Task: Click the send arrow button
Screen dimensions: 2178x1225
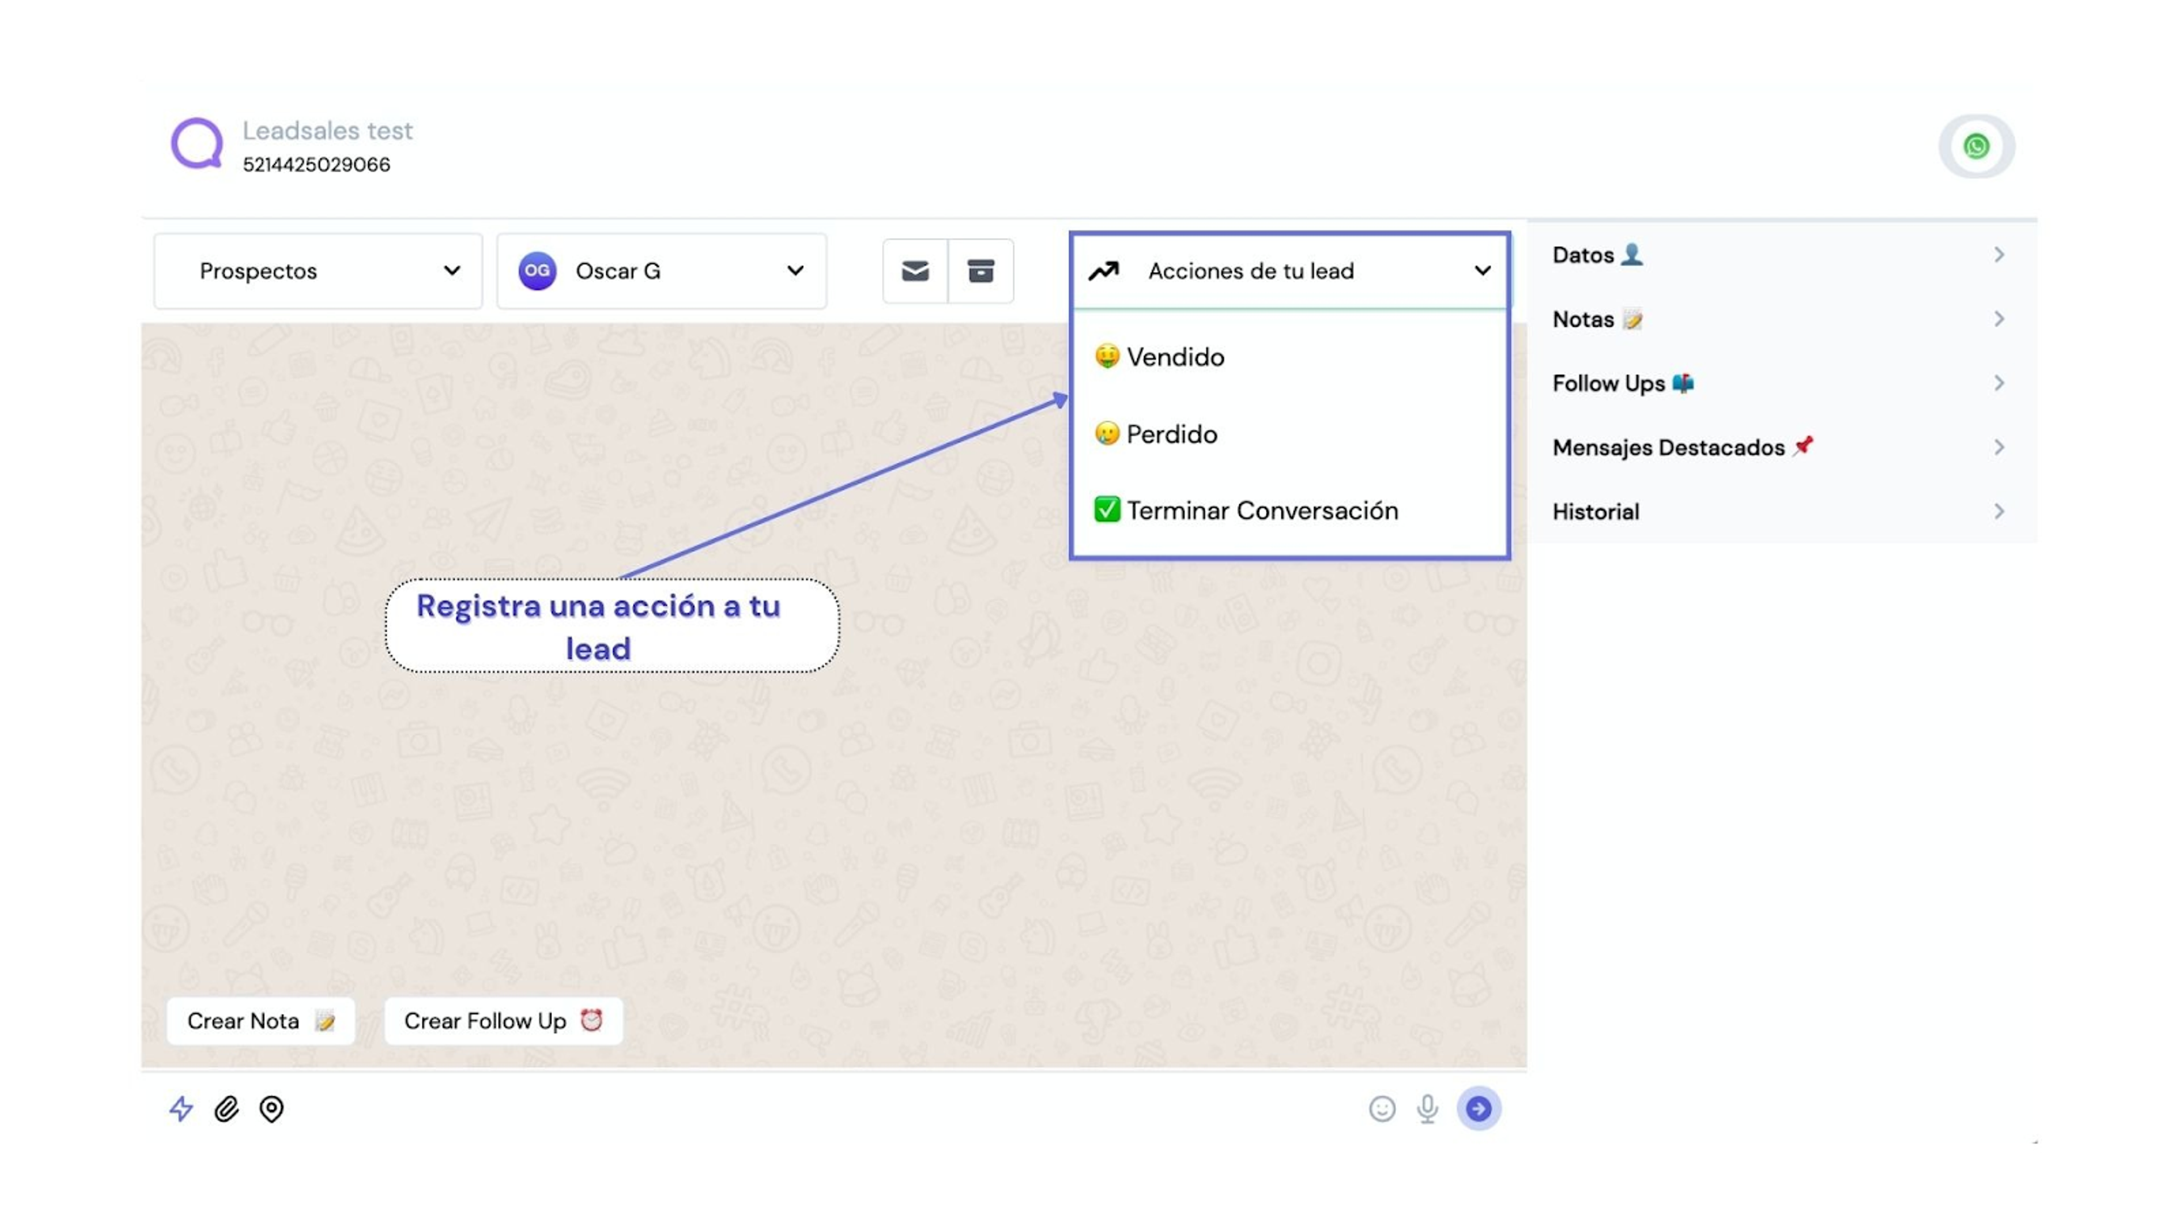Action: 1479,1108
